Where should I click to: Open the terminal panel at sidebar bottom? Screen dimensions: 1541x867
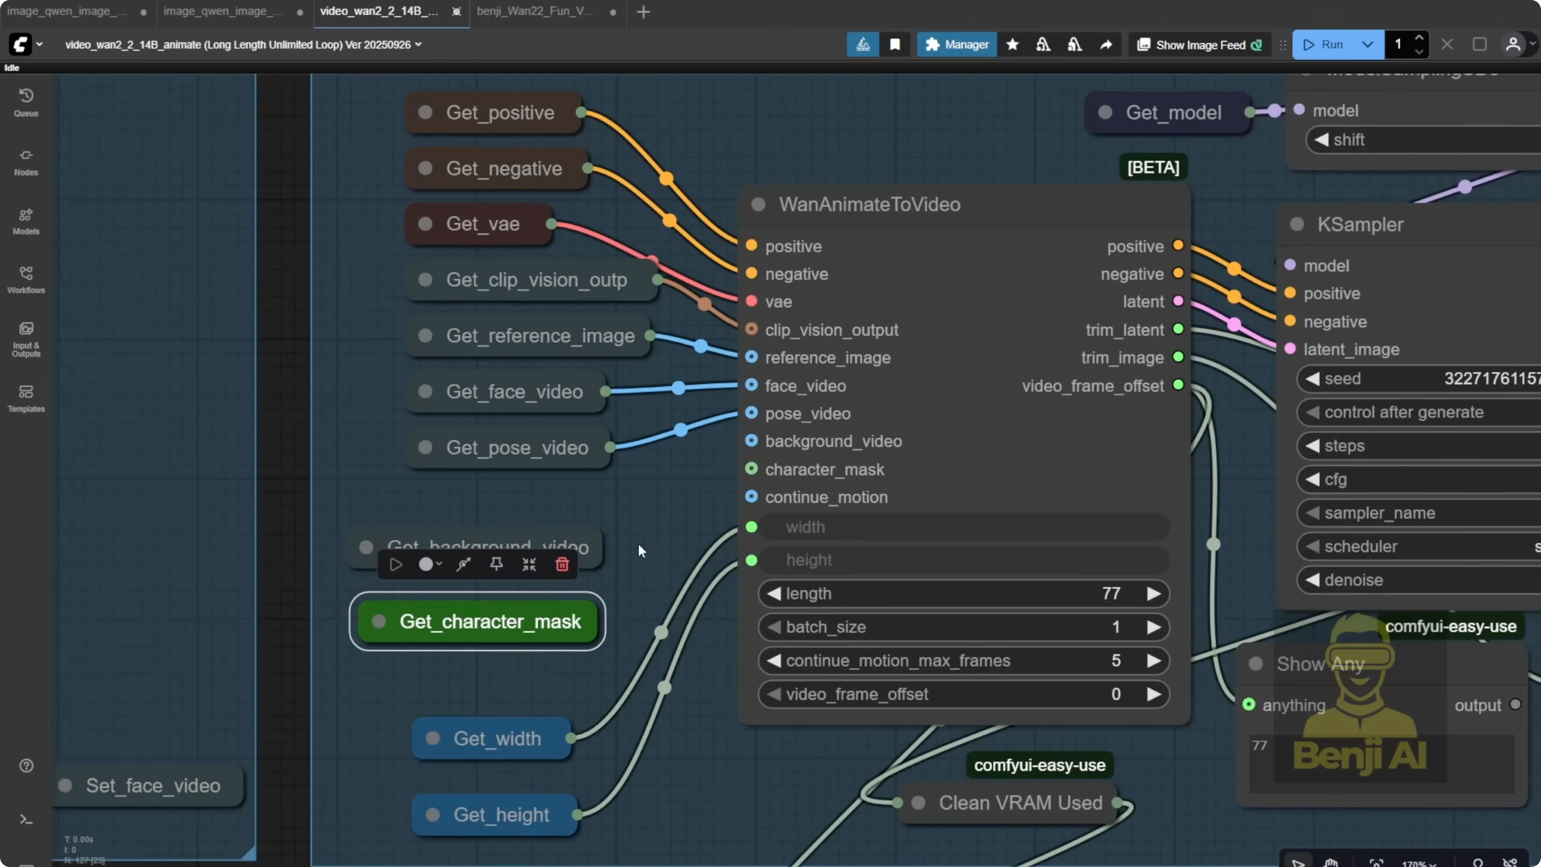pyautogui.click(x=26, y=819)
